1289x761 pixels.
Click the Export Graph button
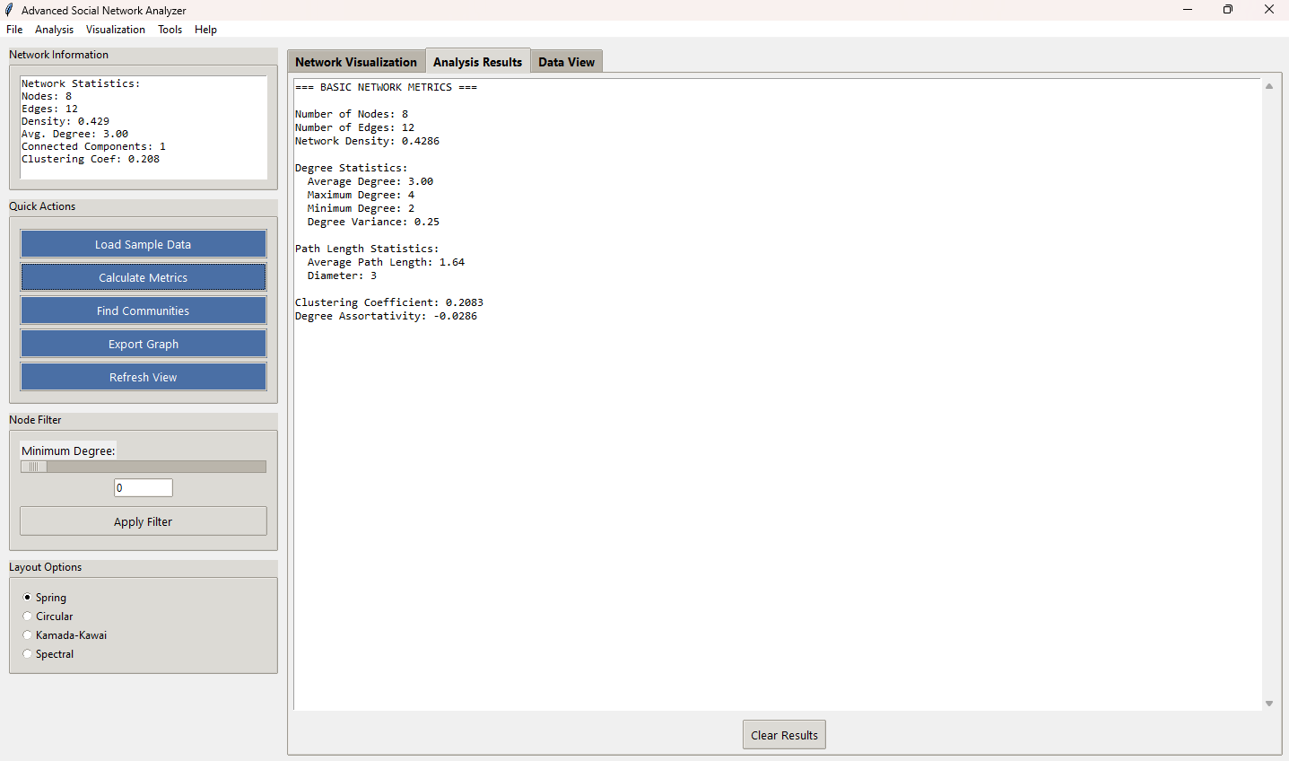tap(144, 344)
